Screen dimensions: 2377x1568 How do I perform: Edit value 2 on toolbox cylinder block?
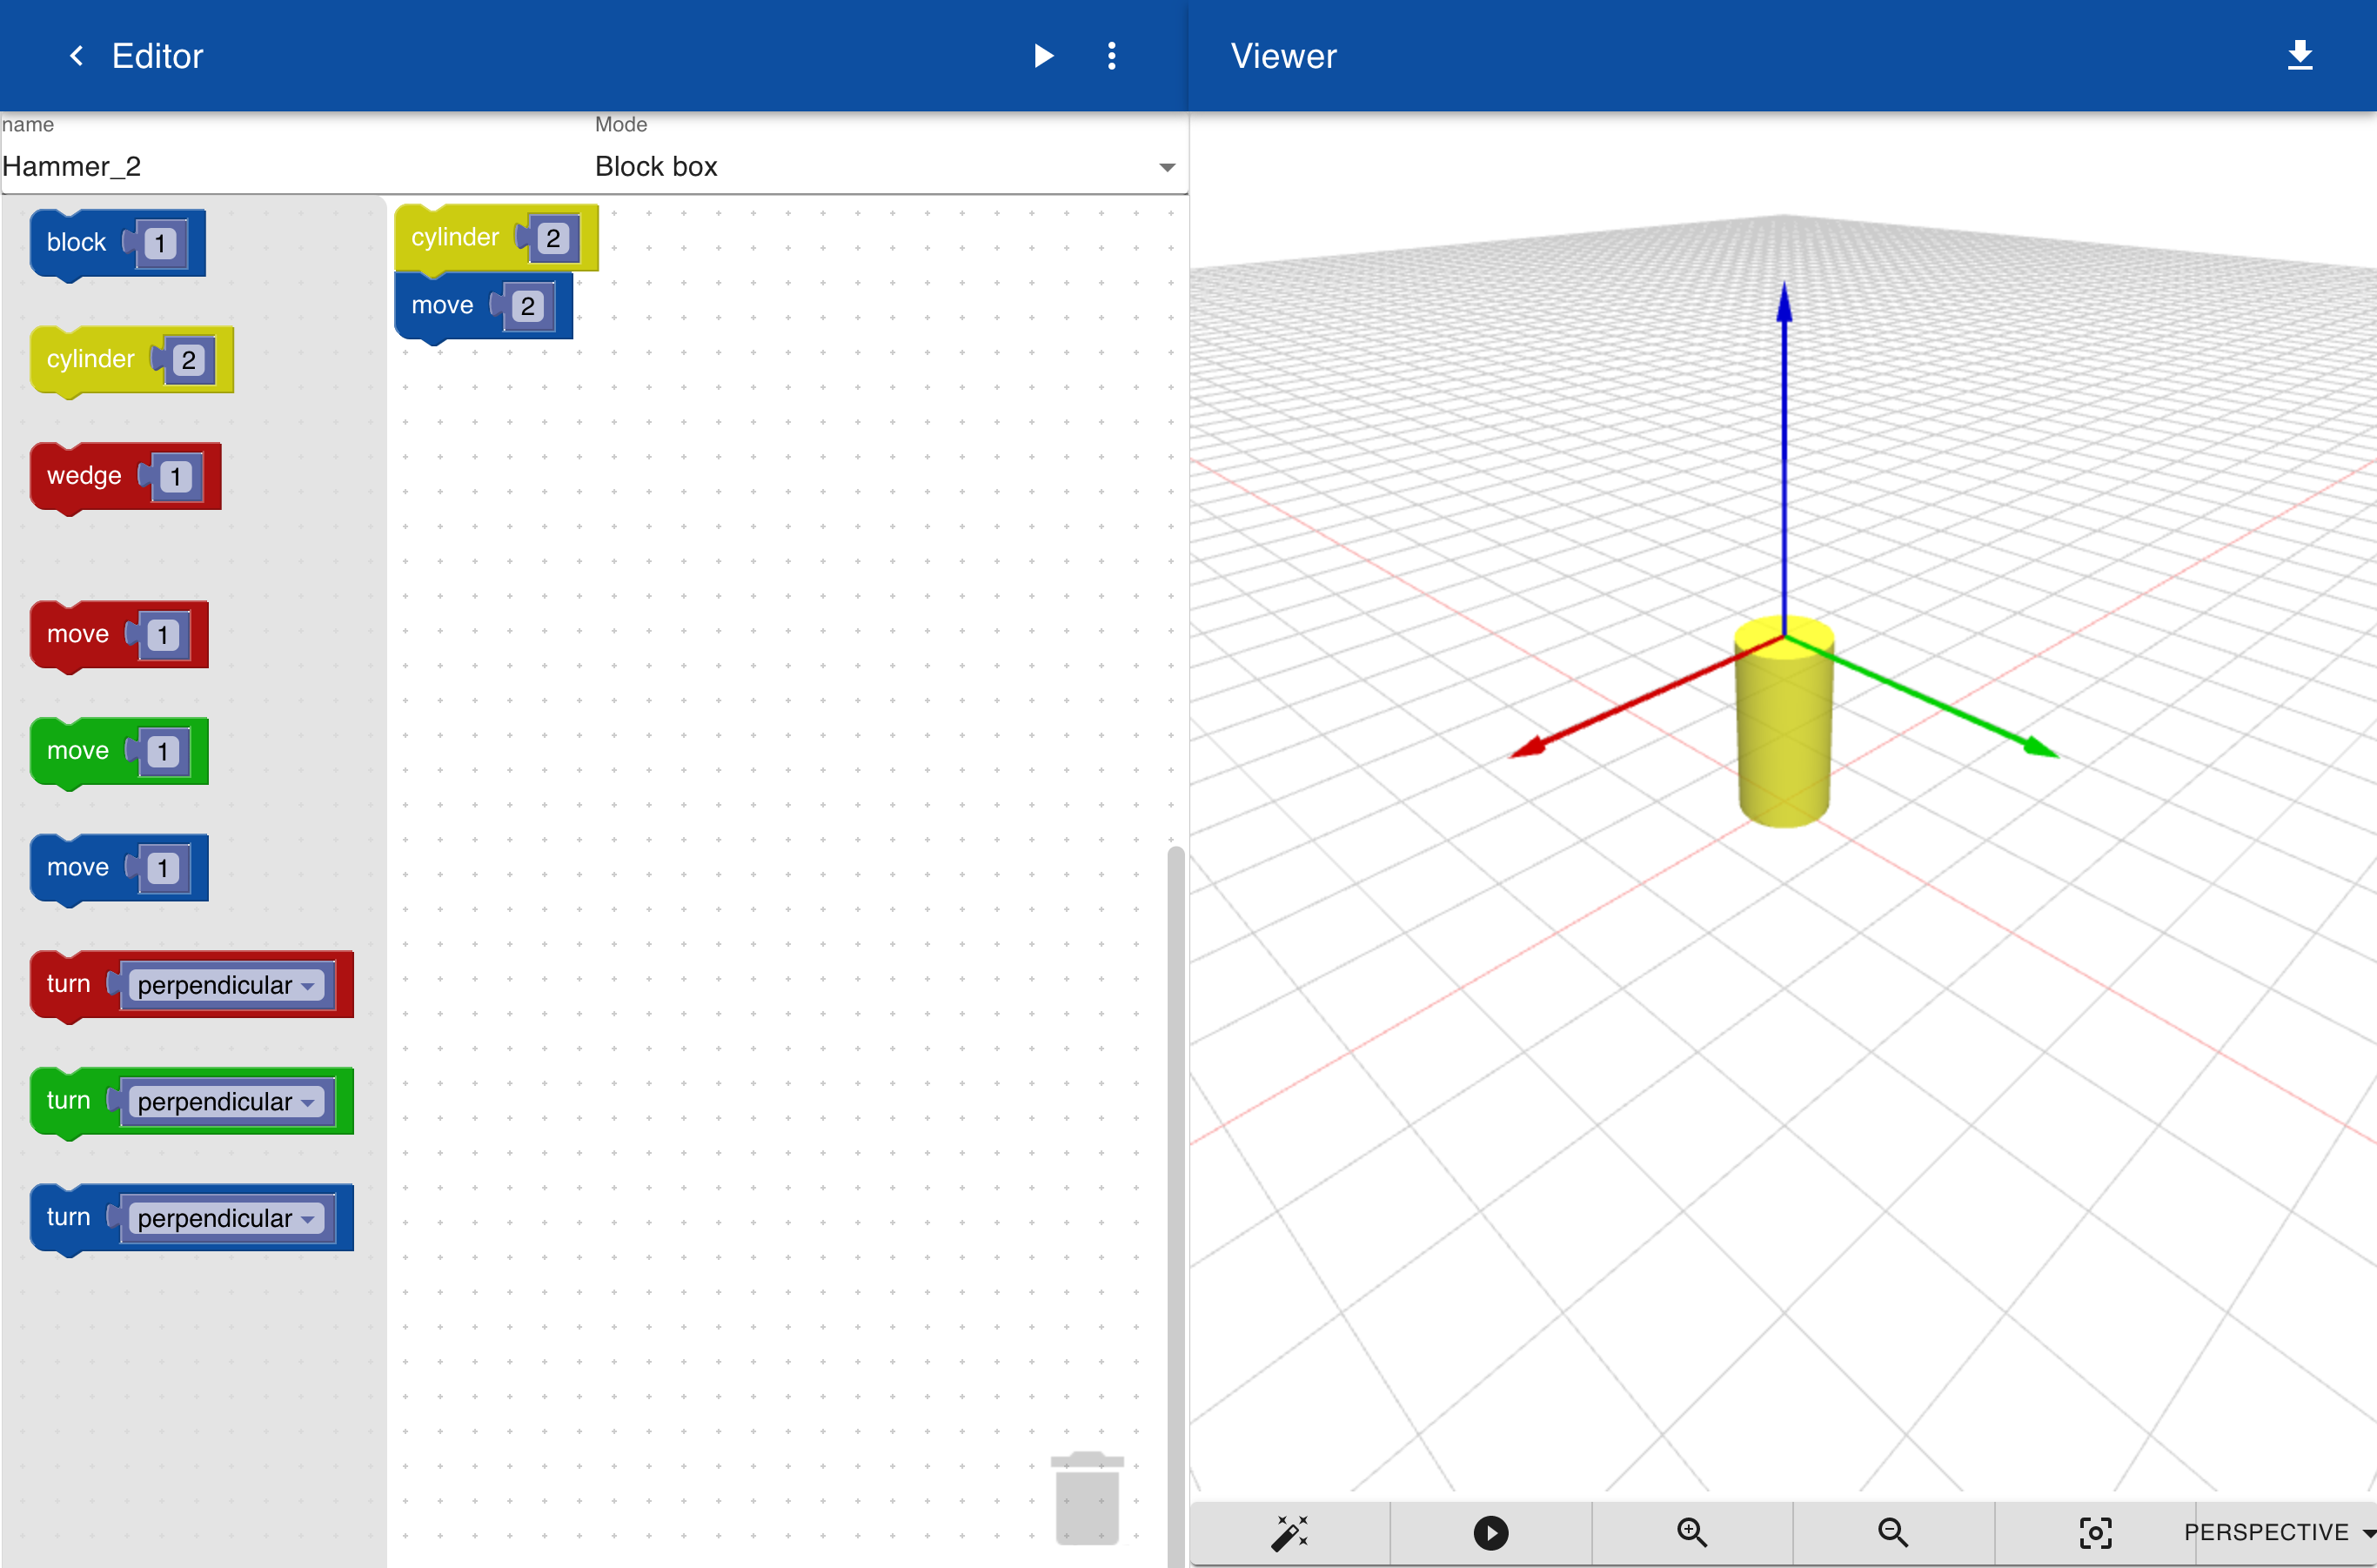coord(188,360)
